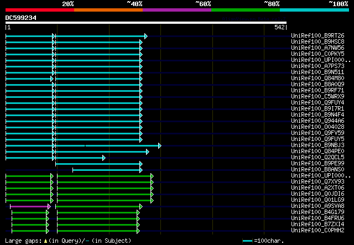Viewport: 354px width, 245px height.
Task: Select the UniRef100_A2XT06 label
Action: 317,188
